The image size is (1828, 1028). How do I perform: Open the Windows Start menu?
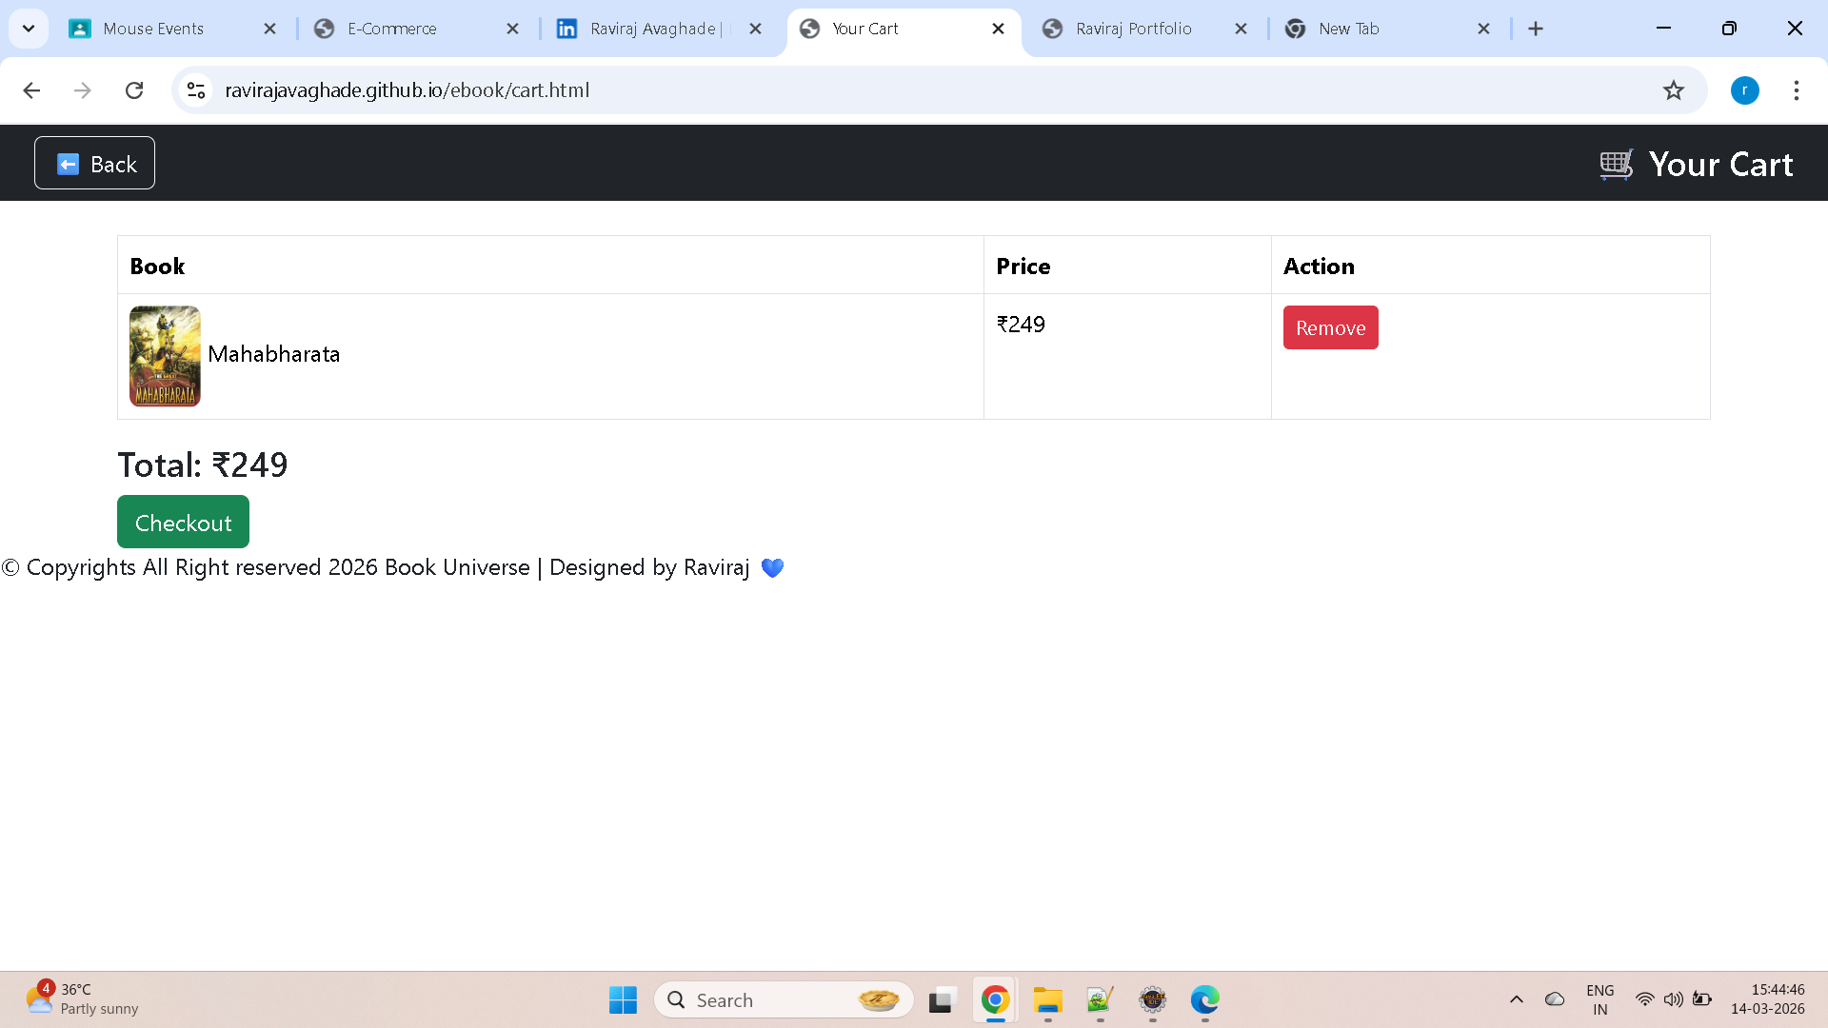623,999
